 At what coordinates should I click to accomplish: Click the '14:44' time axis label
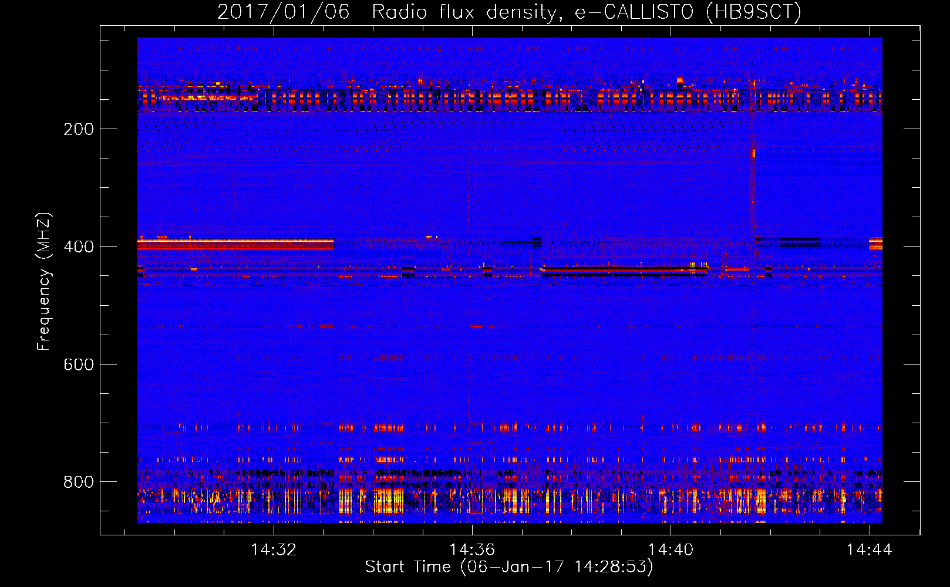coord(869,550)
